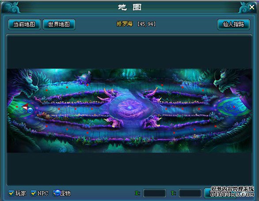Toggle the 玩家 checkbox
This screenshot has width=259, height=201.
[x=11, y=193]
